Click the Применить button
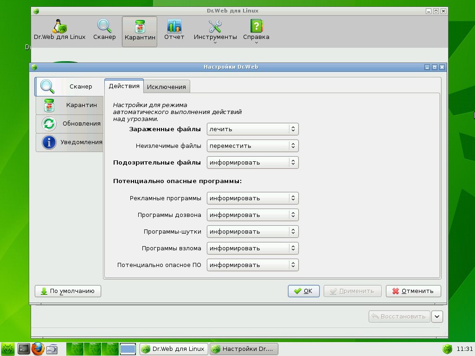This screenshot has height=356, width=475. click(x=353, y=291)
